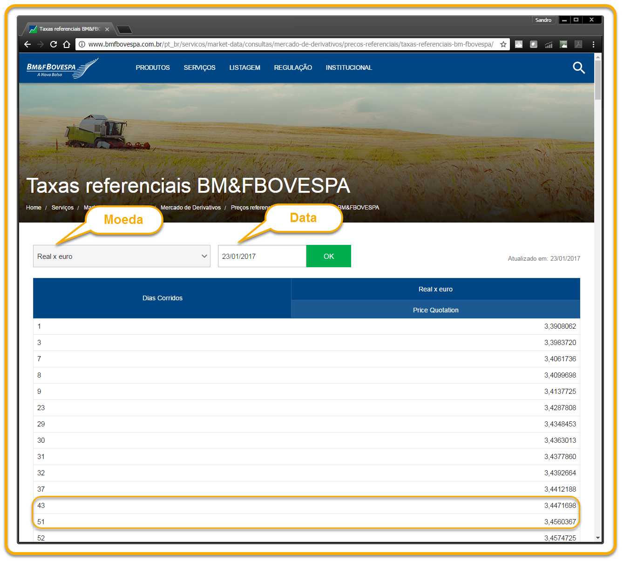Select the value 3,4363013
This screenshot has width=624, height=561.
560,440
